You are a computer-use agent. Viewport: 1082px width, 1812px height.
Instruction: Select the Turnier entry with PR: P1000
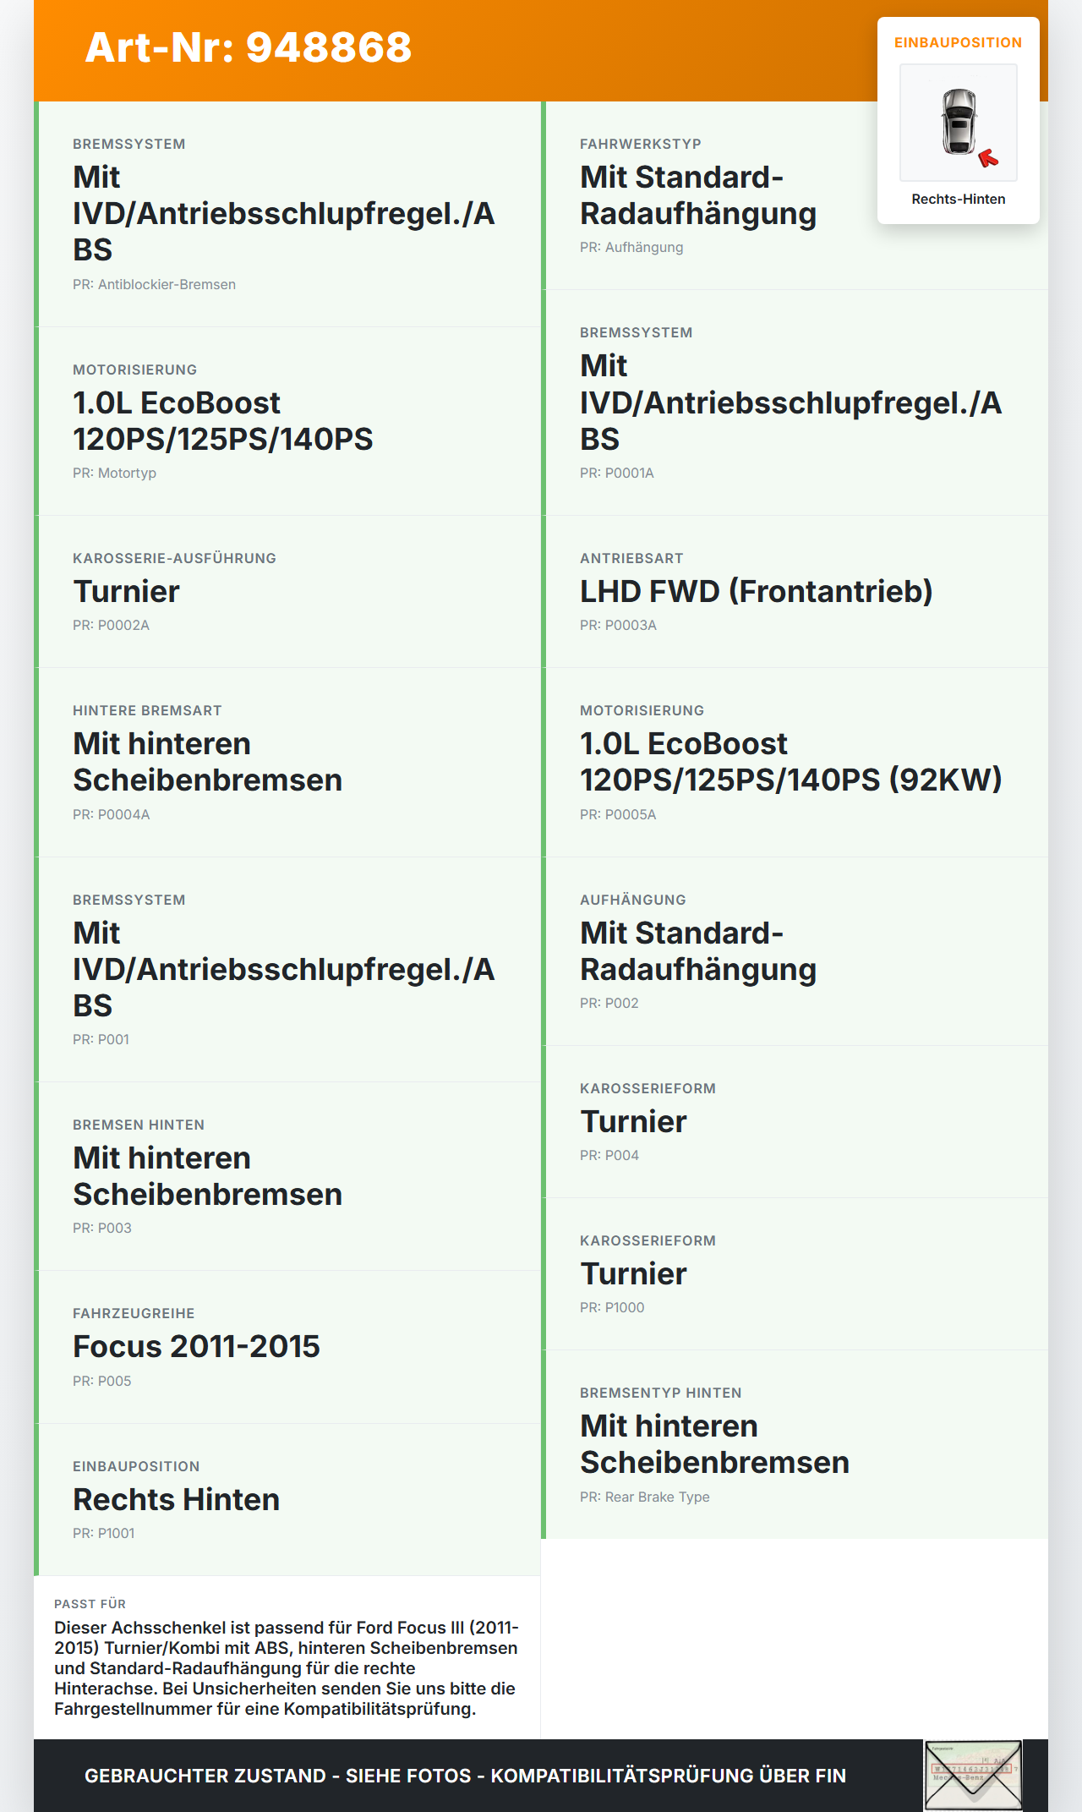(x=795, y=1274)
